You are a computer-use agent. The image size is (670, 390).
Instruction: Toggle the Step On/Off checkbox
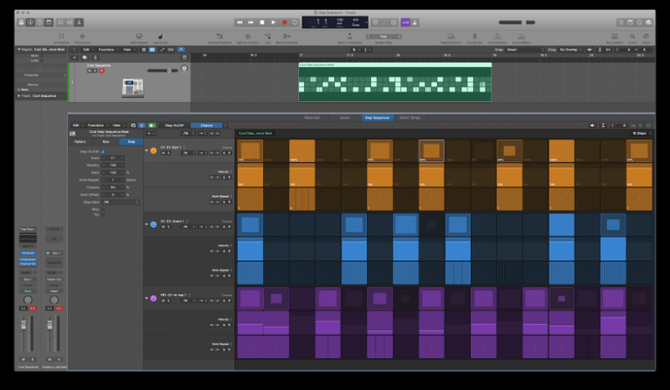tap(103, 151)
